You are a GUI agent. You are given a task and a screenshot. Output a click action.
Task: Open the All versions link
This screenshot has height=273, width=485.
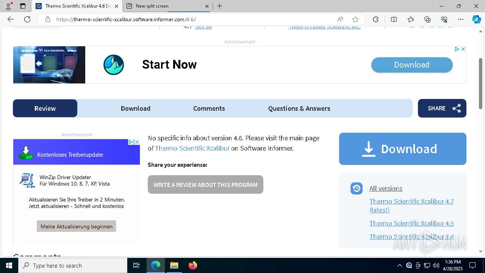tap(386, 188)
